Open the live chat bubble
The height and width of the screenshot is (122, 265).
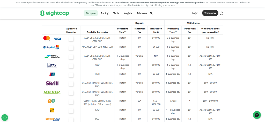(x=256, y=115)
